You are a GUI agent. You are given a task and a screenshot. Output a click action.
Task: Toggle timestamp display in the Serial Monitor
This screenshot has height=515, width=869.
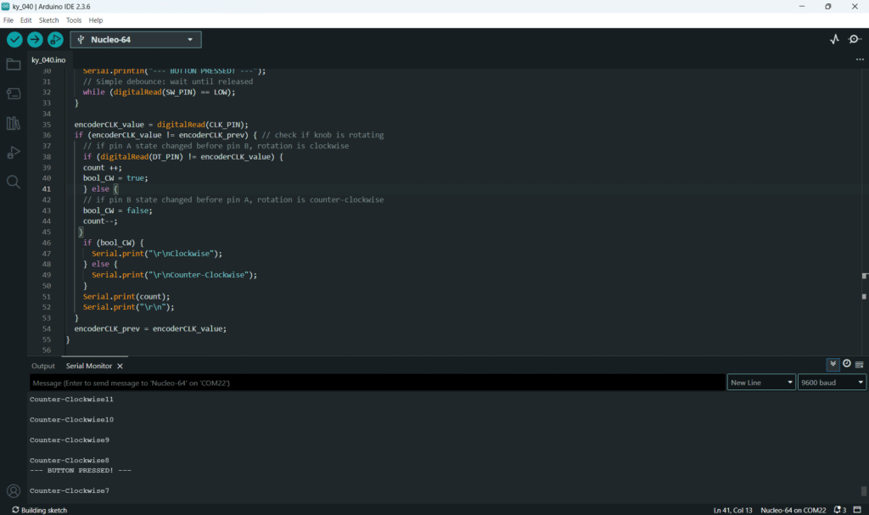[x=846, y=364]
